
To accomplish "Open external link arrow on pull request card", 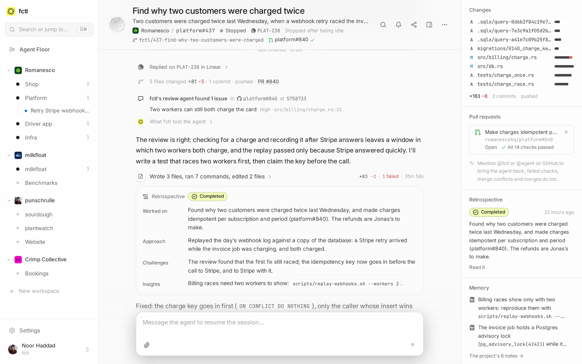I will pos(566,132).
